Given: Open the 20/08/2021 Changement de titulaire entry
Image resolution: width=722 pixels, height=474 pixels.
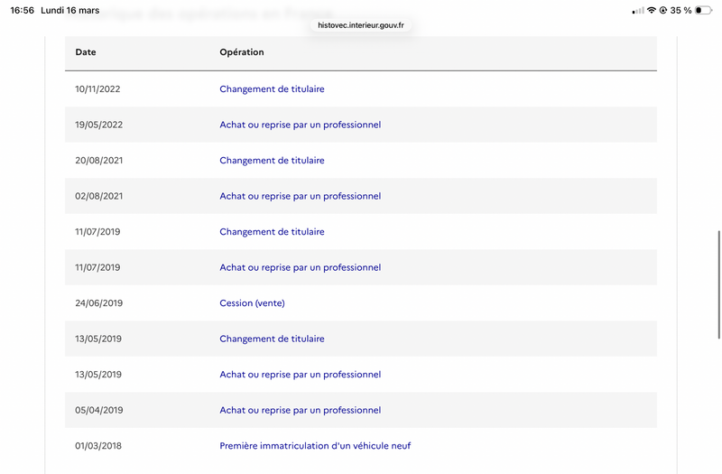Looking at the screenshot, I should pyautogui.click(x=272, y=161).
